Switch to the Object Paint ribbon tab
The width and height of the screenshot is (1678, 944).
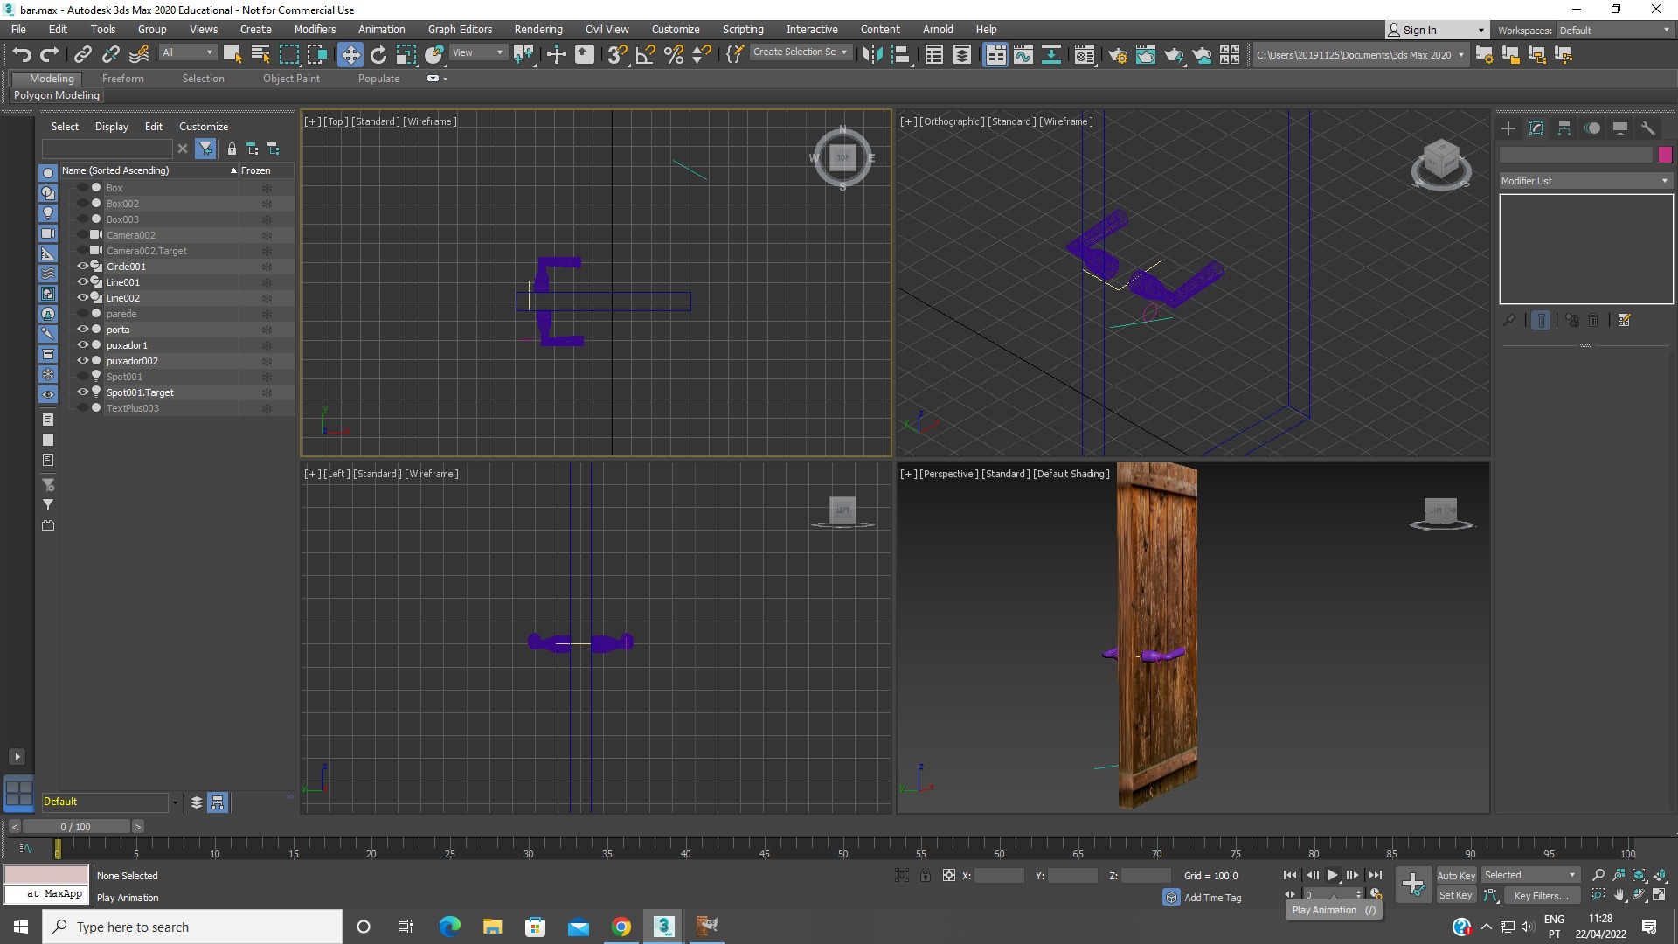tap(291, 79)
